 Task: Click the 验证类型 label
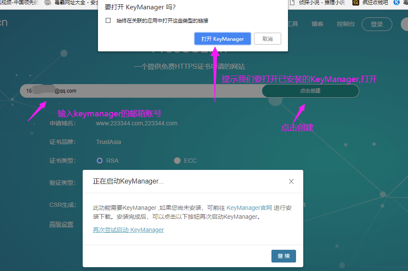tap(63, 182)
